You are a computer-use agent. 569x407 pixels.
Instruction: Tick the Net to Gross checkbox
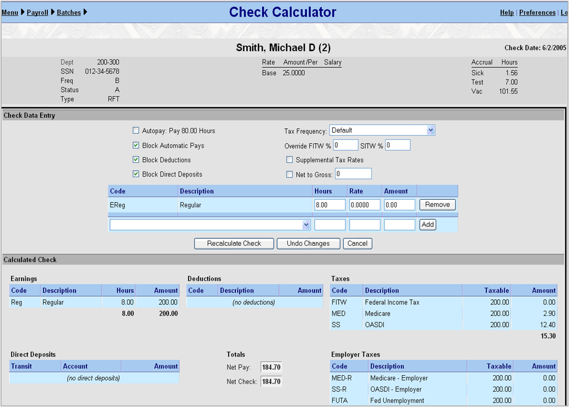click(x=289, y=175)
